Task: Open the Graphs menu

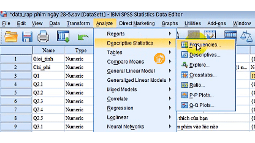Action: (x=170, y=24)
